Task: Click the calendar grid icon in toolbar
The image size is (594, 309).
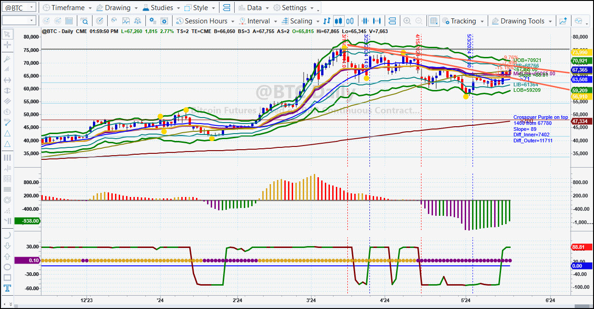Action: pyautogui.click(x=69, y=21)
